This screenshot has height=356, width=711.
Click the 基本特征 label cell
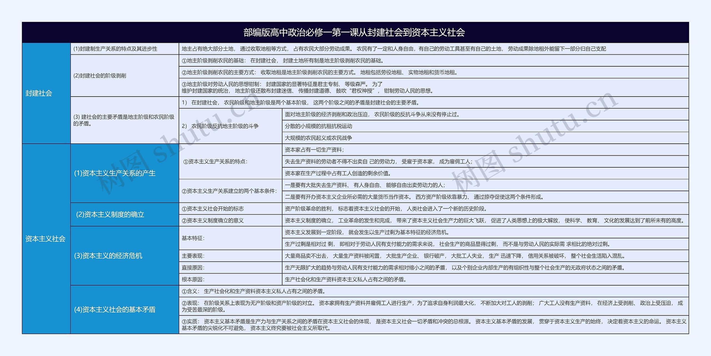coord(231,238)
